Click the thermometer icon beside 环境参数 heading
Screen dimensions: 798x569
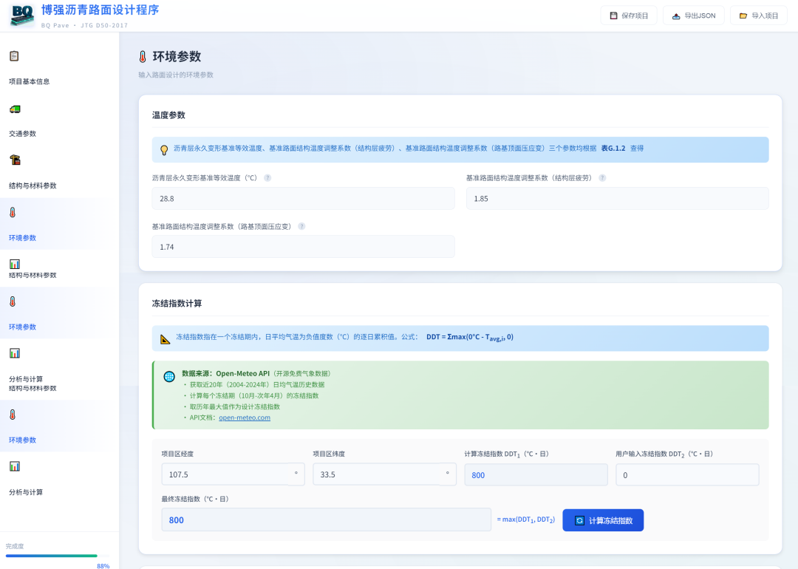(143, 57)
